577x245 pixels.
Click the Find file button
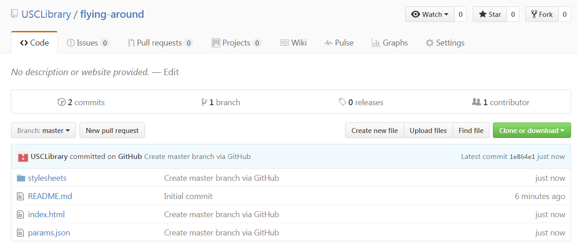[471, 130]
